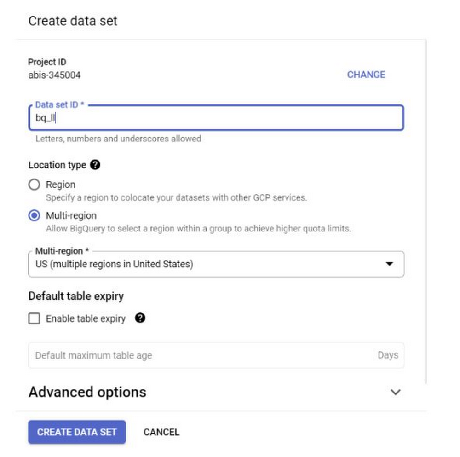Click the CREATE DATA SET button

pos(77,432)
